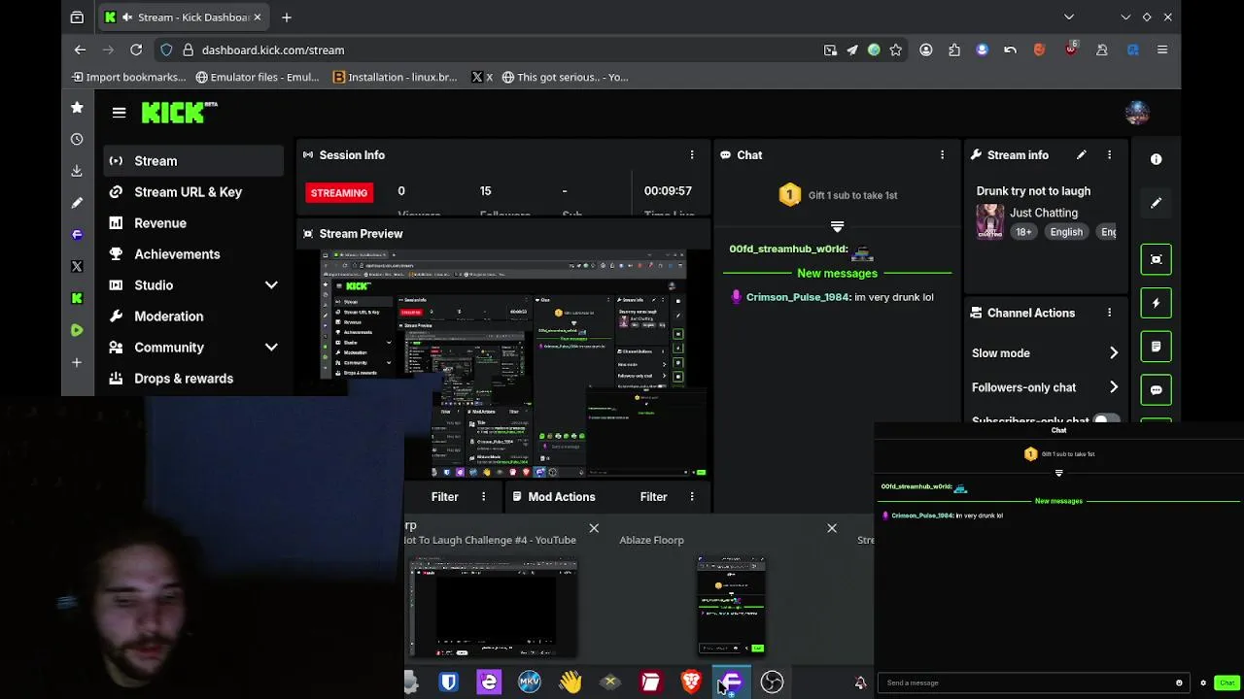Click the info icon in right rail

click(1157, 159)
